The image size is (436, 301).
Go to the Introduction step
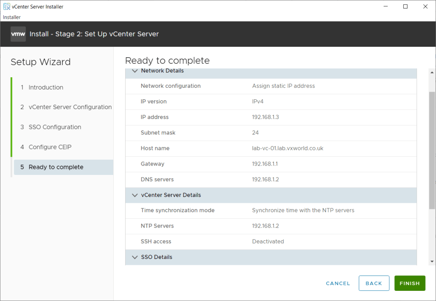coord(46,87)
